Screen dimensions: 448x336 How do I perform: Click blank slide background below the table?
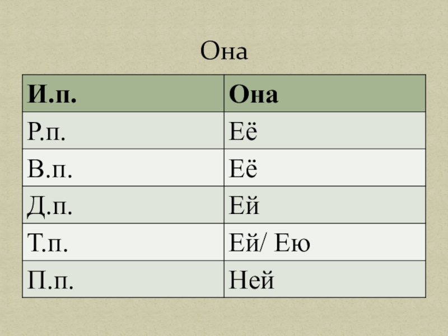(x=224, y=316)
